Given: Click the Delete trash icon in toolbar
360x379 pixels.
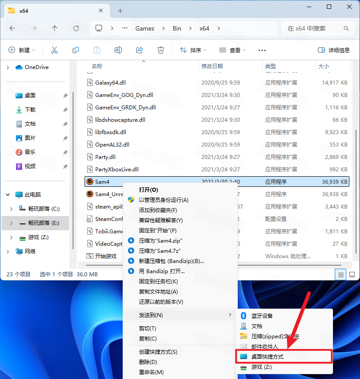Looking at the screenshot, I should 161,50.
